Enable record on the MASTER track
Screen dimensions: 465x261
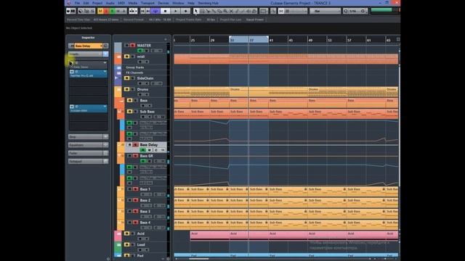(132, 45)
